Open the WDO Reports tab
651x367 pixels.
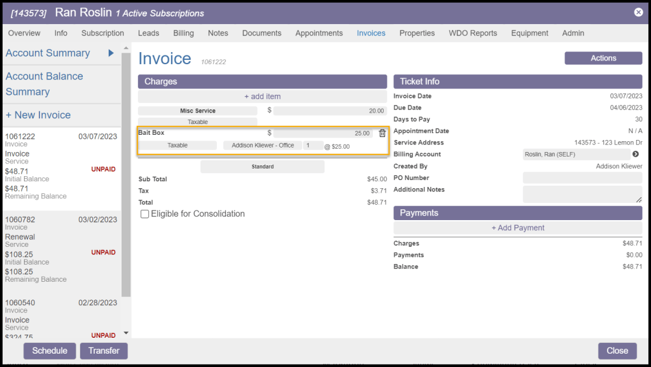click(x=472, y=33)
